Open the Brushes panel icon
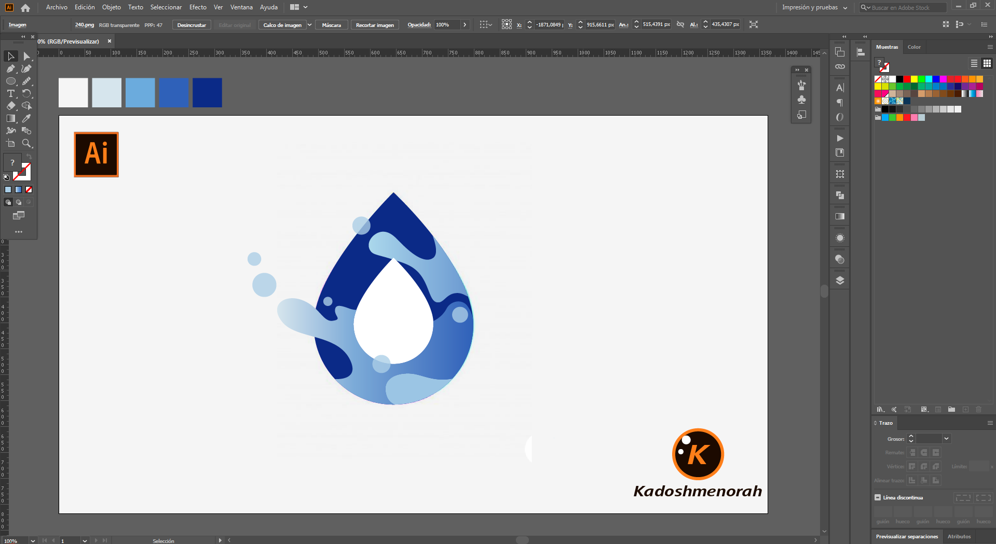This screenshot has height=544, width=996. coord(802,85)
